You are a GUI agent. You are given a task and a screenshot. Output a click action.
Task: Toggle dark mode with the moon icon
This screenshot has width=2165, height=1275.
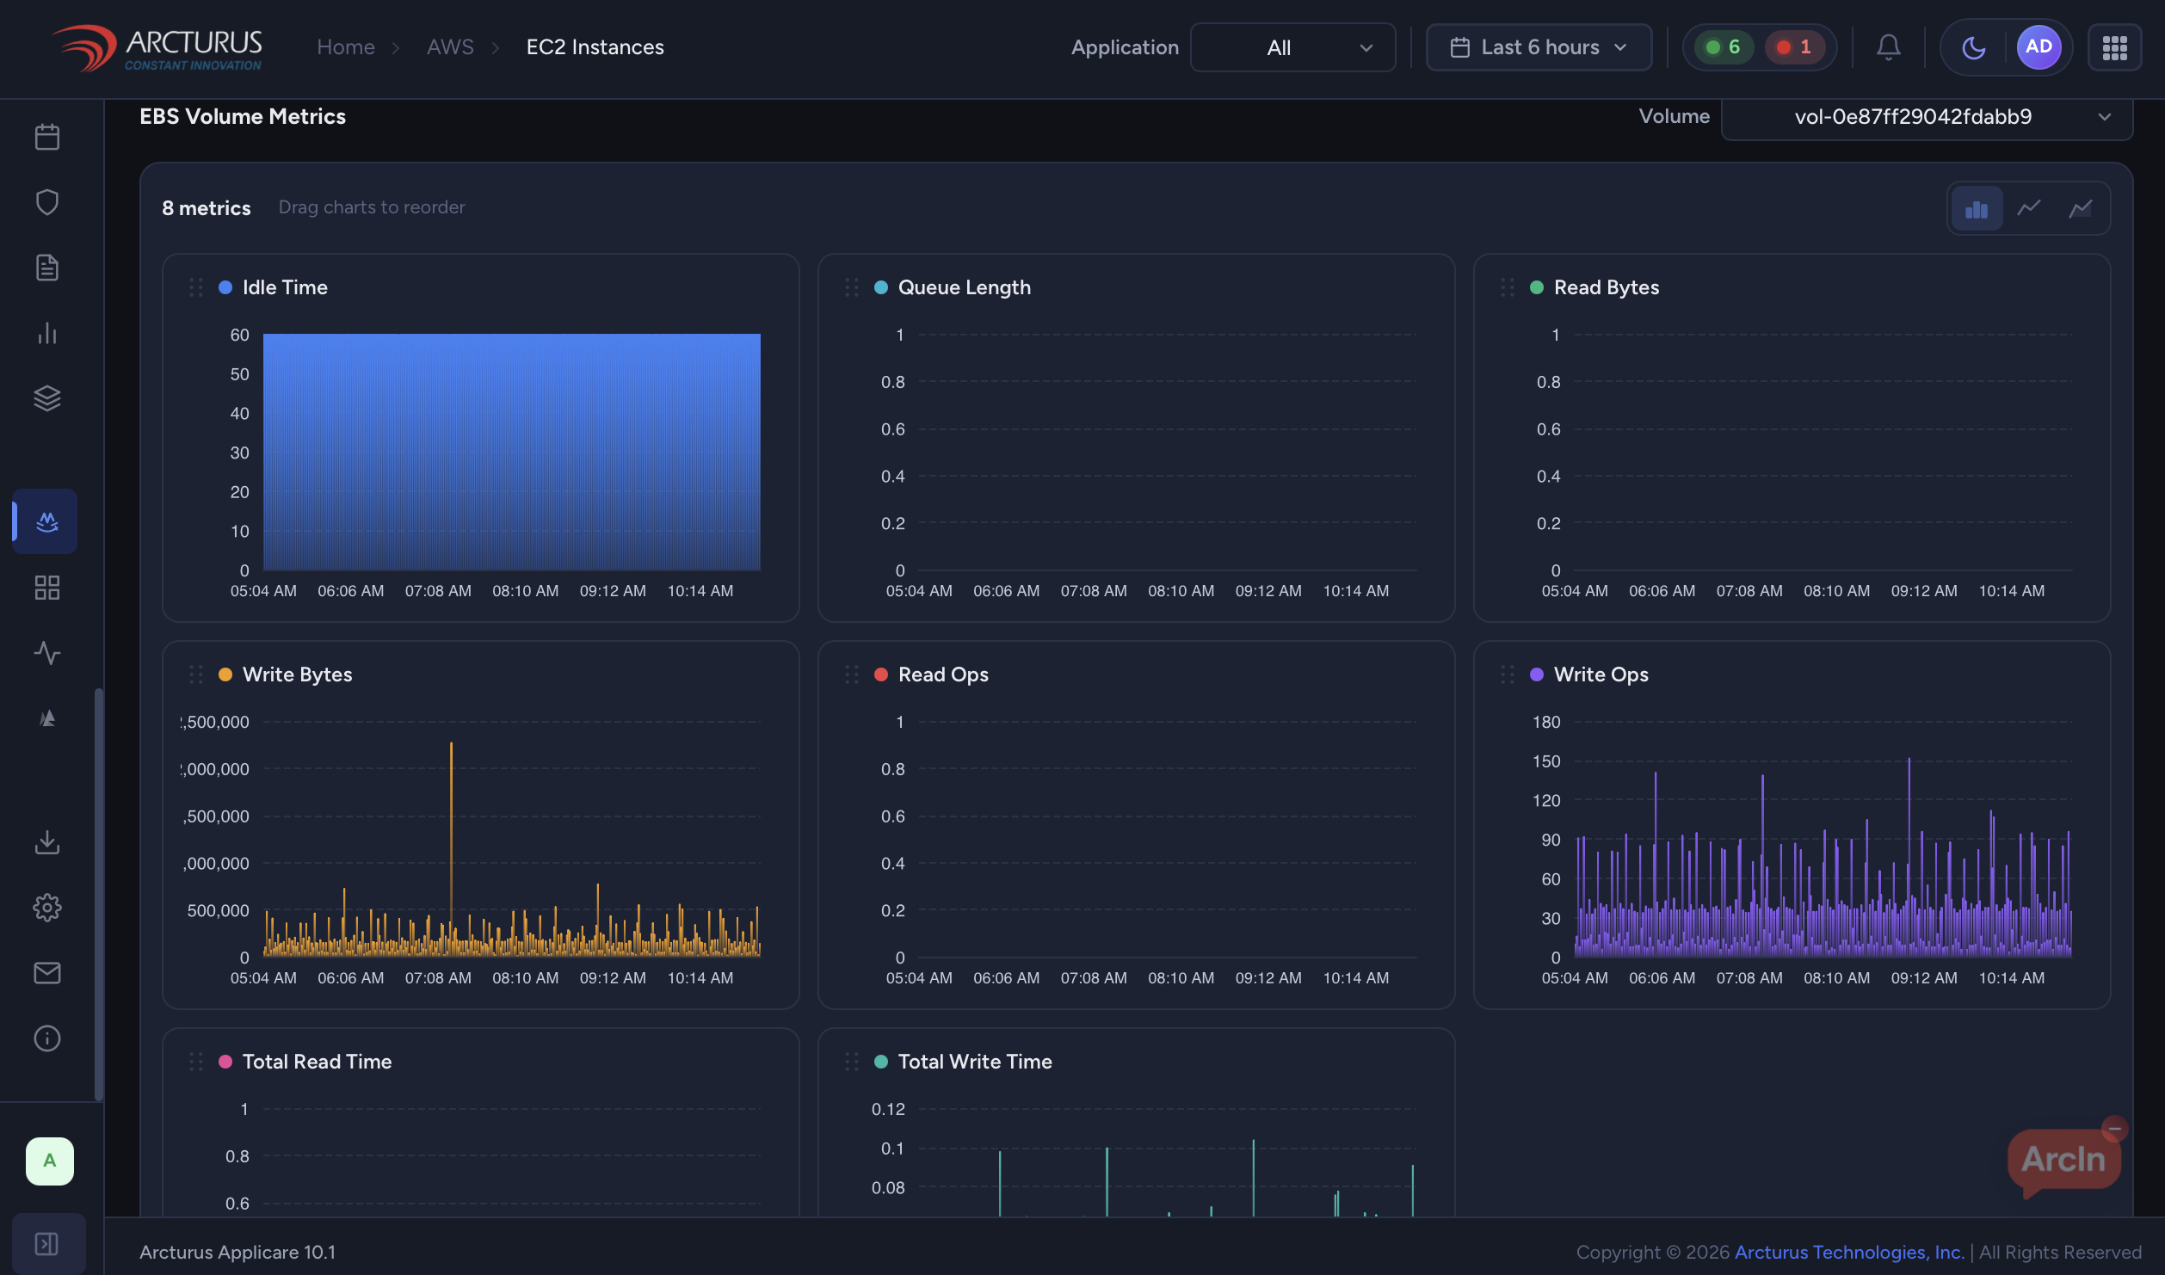[x=1974, y=47]
